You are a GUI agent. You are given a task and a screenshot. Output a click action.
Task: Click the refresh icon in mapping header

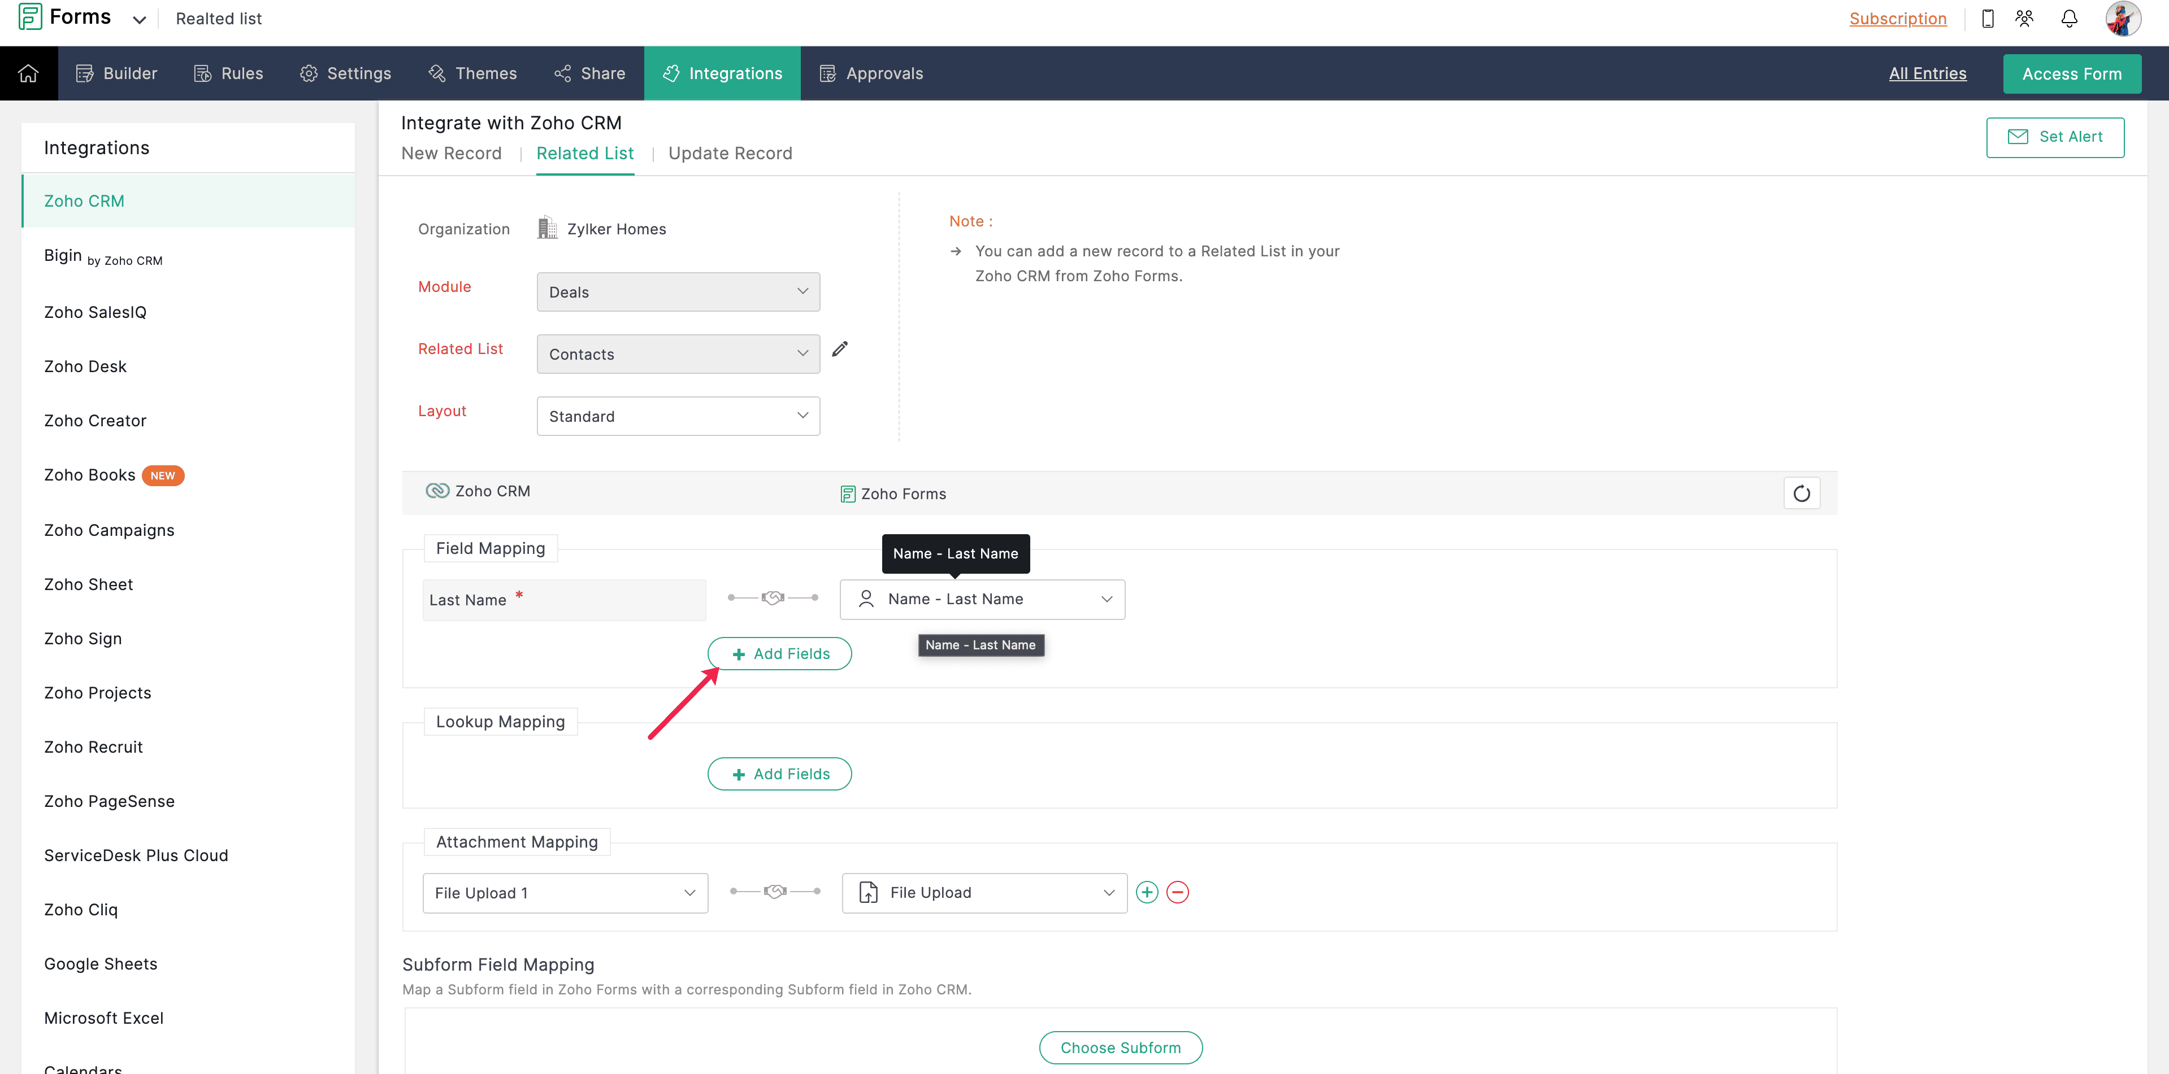[x=1801, y=494]
